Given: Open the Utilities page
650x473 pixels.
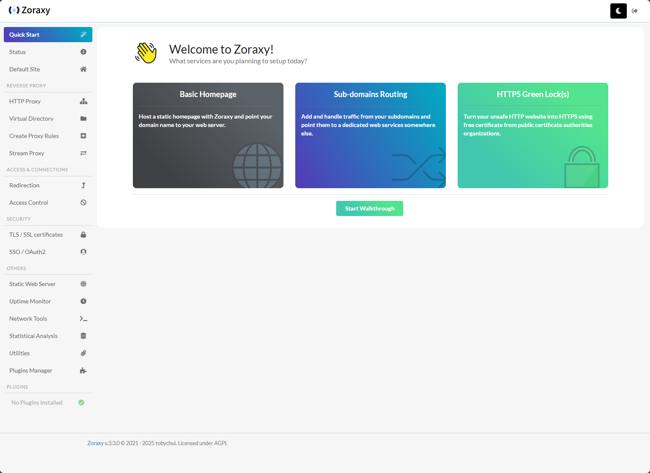Looking at the screenshot, I should [x=48, y=353].
